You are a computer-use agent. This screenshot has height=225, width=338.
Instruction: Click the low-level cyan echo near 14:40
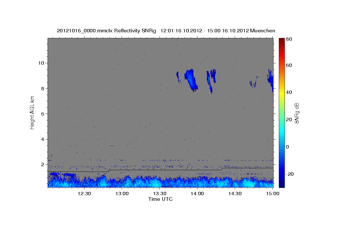[248, 183]
